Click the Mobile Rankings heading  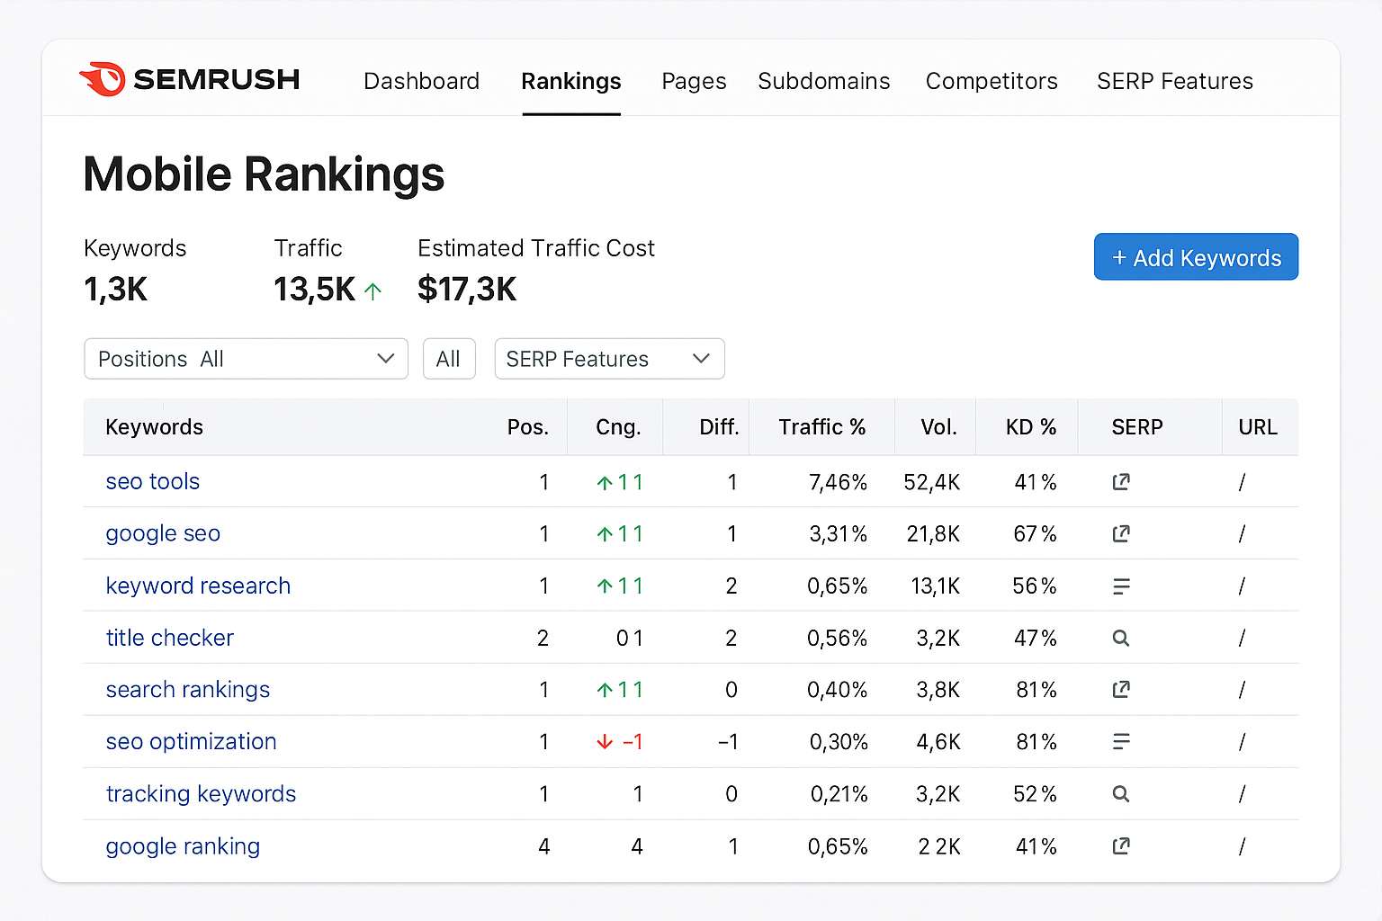click(264, 174)
